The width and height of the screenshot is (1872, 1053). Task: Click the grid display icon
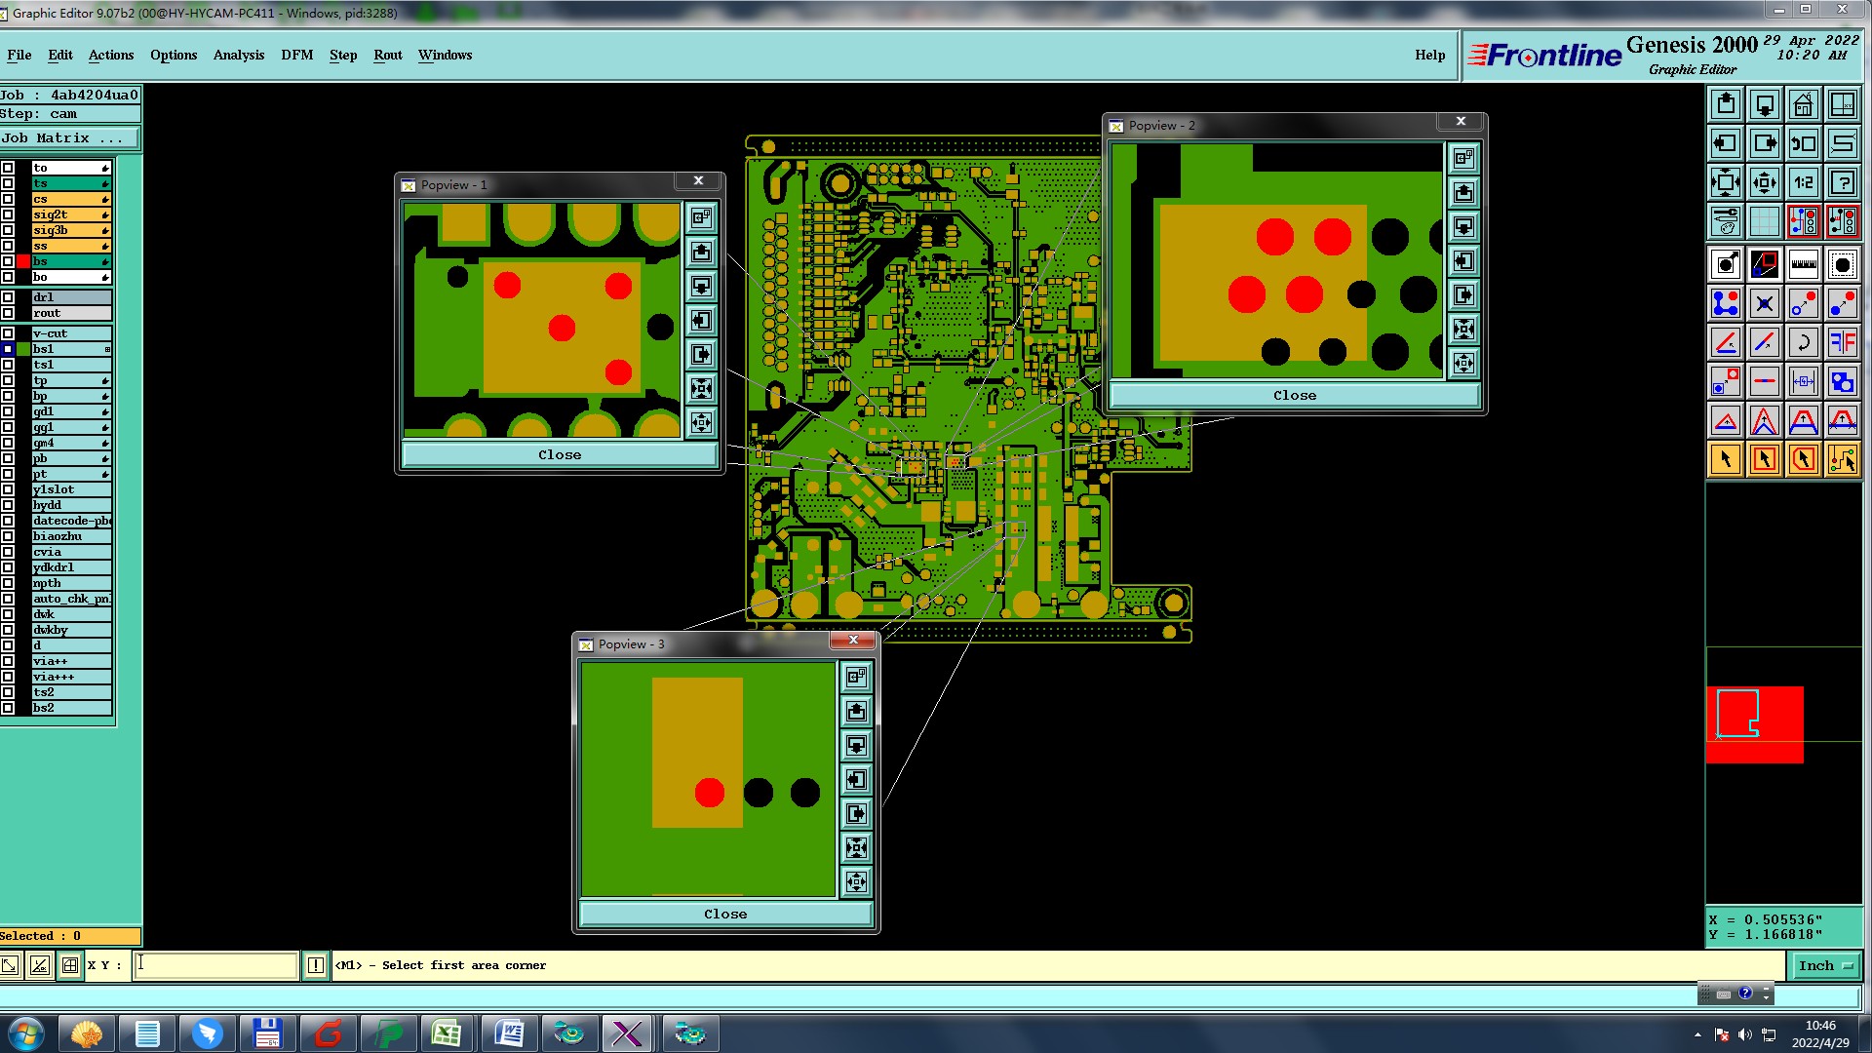[1764, 221]
